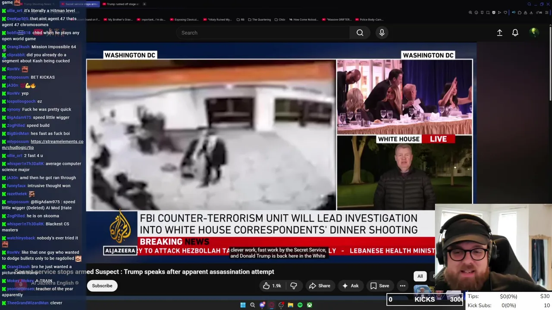The width and height of the screenshot is (552, 310).
Task: Open the Exposing Clavicul... bookmark
Action: 184,19
